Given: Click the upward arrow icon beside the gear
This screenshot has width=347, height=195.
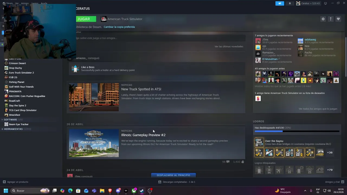Looking at the screenshot, I should tap(330, 19).
